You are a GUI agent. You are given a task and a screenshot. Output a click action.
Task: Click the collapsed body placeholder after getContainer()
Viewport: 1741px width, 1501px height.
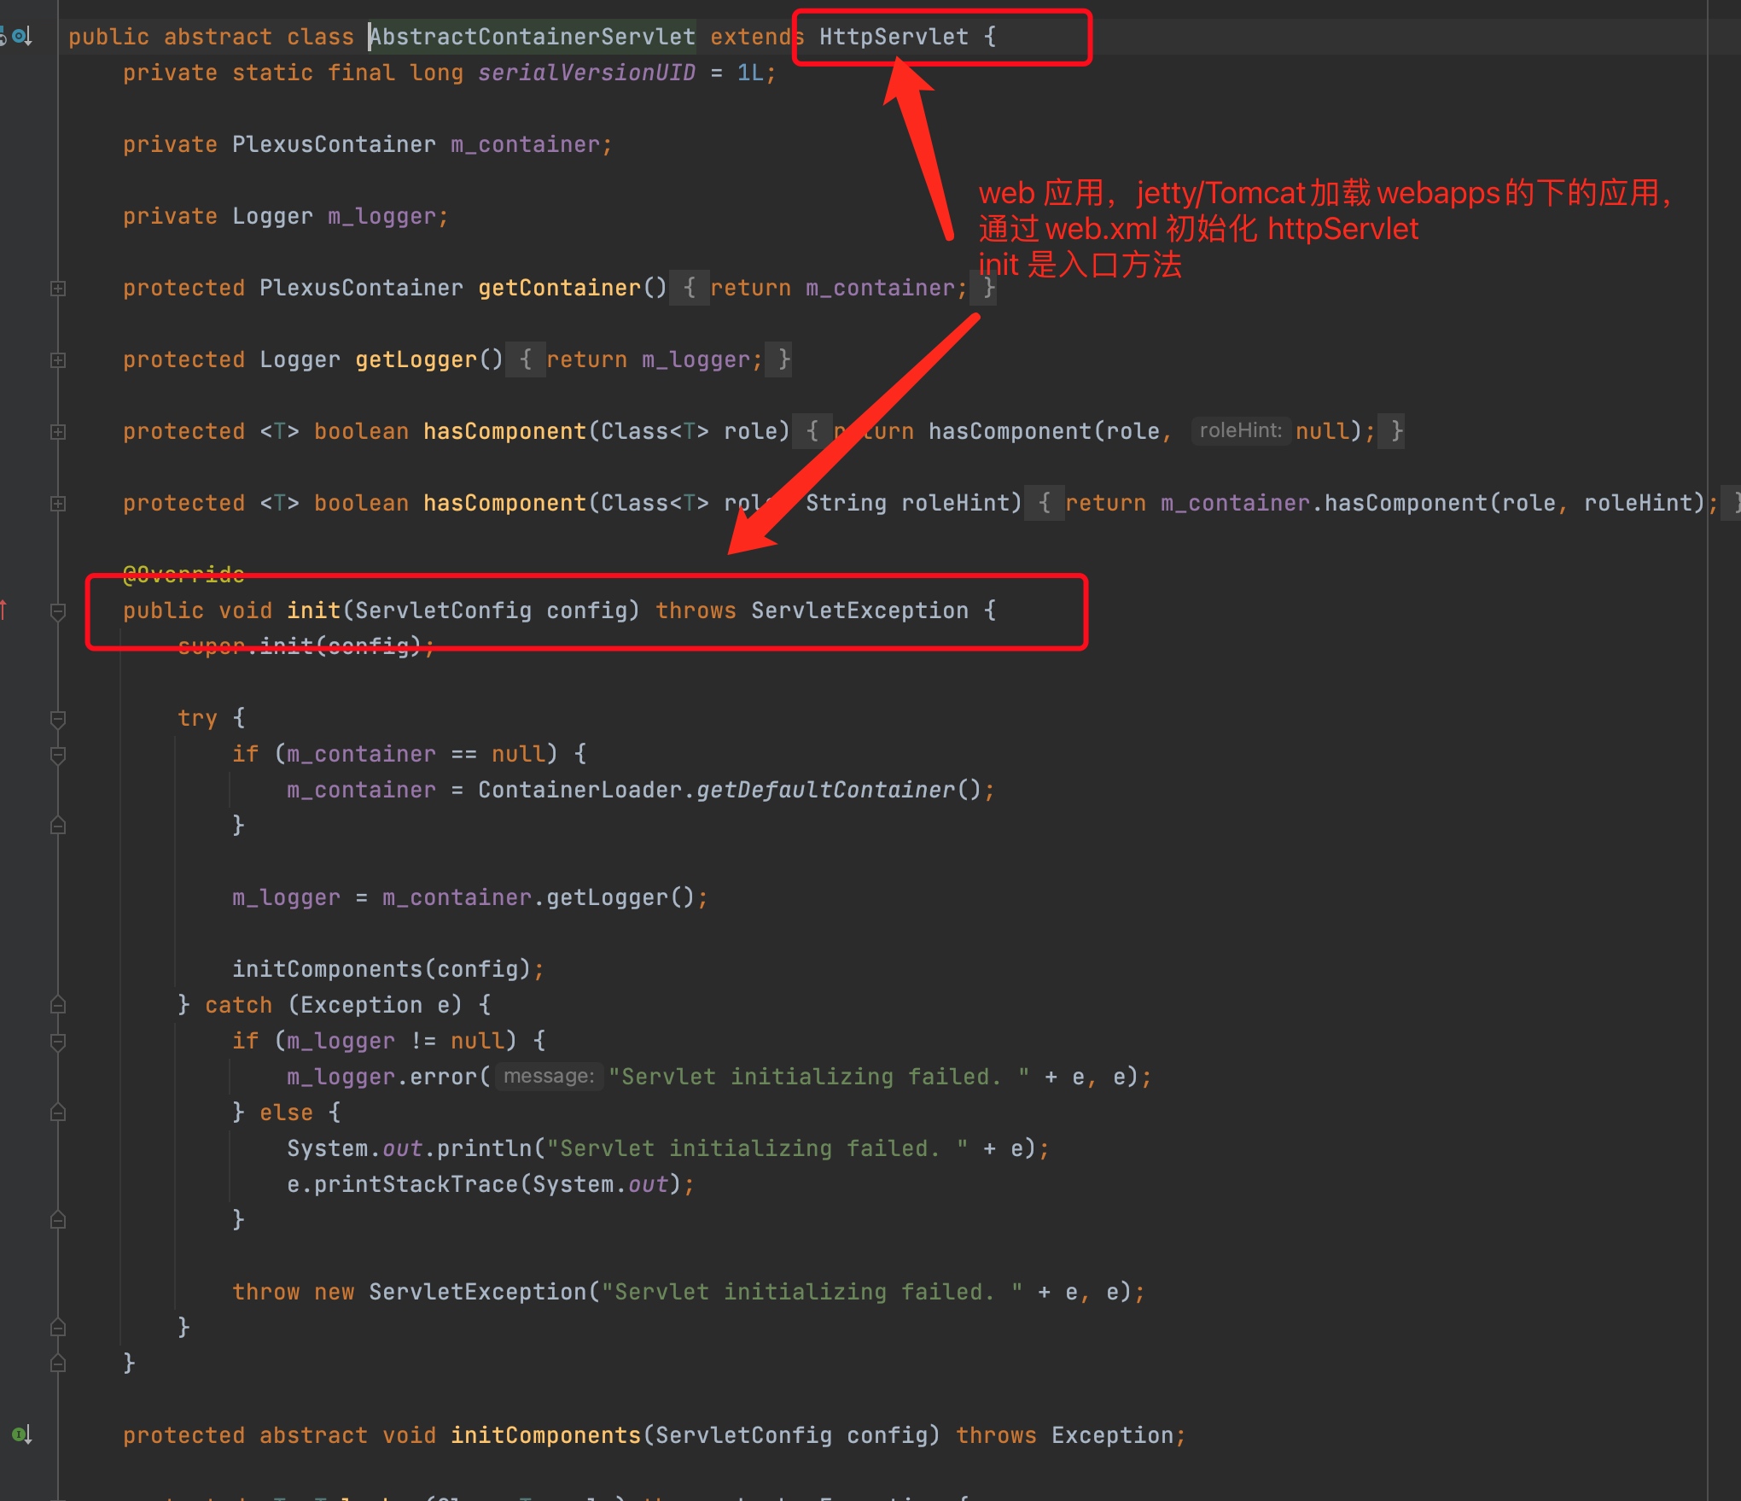(690, 288)
